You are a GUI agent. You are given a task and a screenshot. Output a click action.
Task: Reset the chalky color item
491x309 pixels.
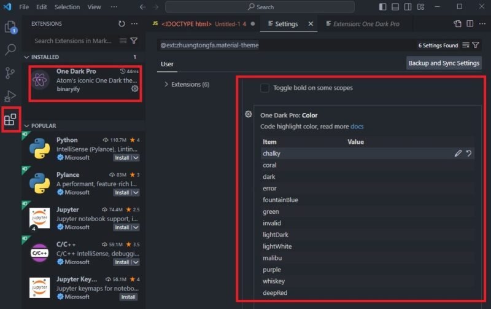click(x=469, y=153)
